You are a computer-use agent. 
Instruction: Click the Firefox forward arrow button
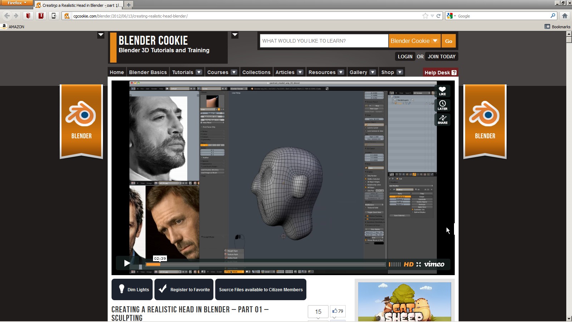click(16, 16)
